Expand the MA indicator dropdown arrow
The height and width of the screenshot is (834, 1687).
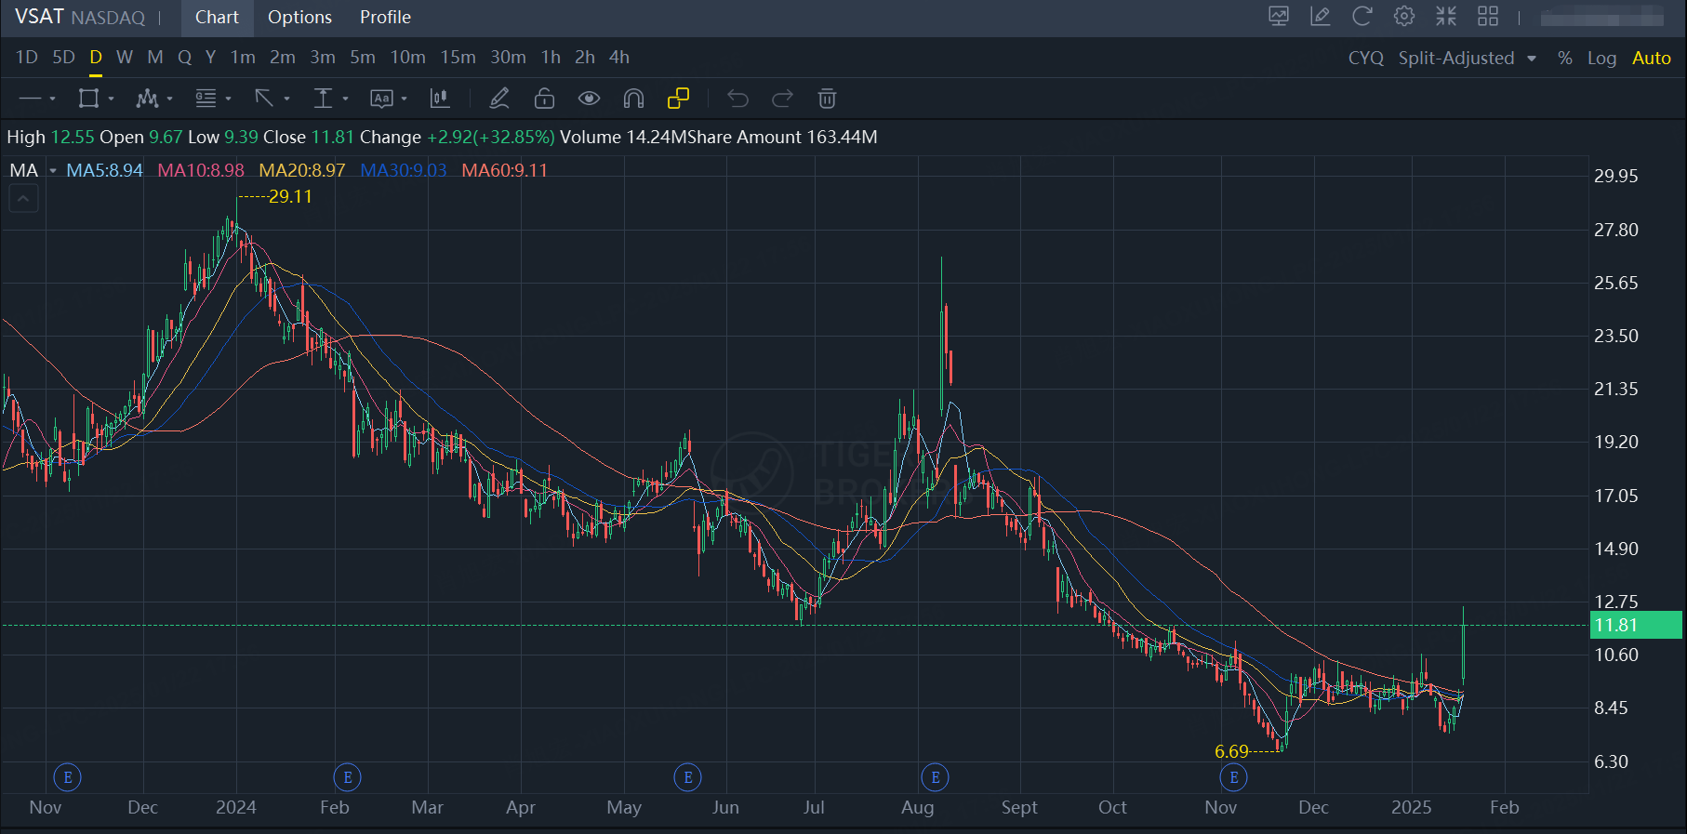click(x=53, y=171)
